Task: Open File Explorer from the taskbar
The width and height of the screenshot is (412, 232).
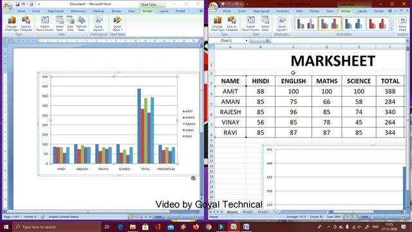Action: [133, 227]
